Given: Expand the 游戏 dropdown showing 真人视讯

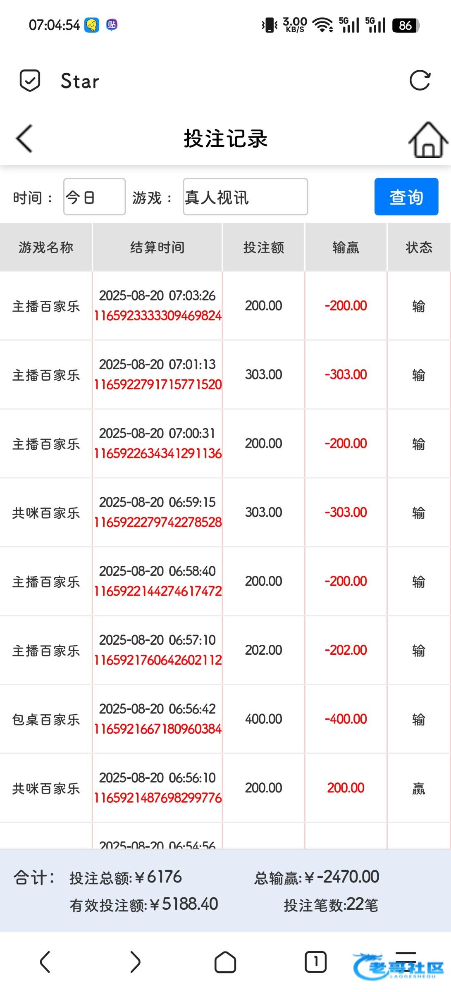Looking at the screenshot, I should pos(245,197).
